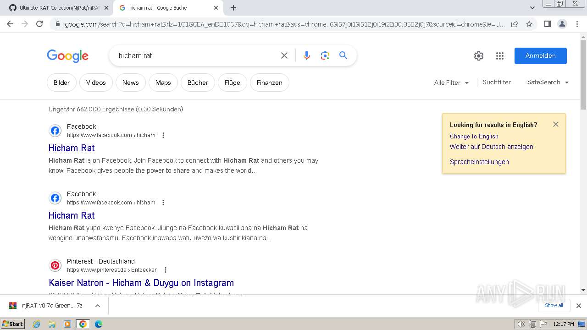This screenshot has width=587, height=330.
Task: Open first 'Hicham Rat' Facebook result
Action: (72, 148)
